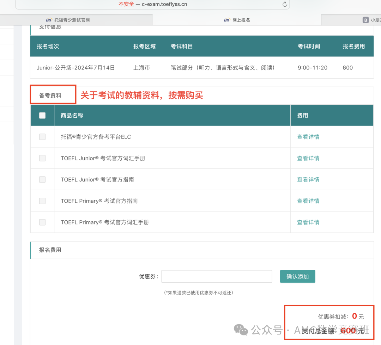381x345 pixels.
Task: Switch to the 网上报名 tab
Action: pos(241,20)
